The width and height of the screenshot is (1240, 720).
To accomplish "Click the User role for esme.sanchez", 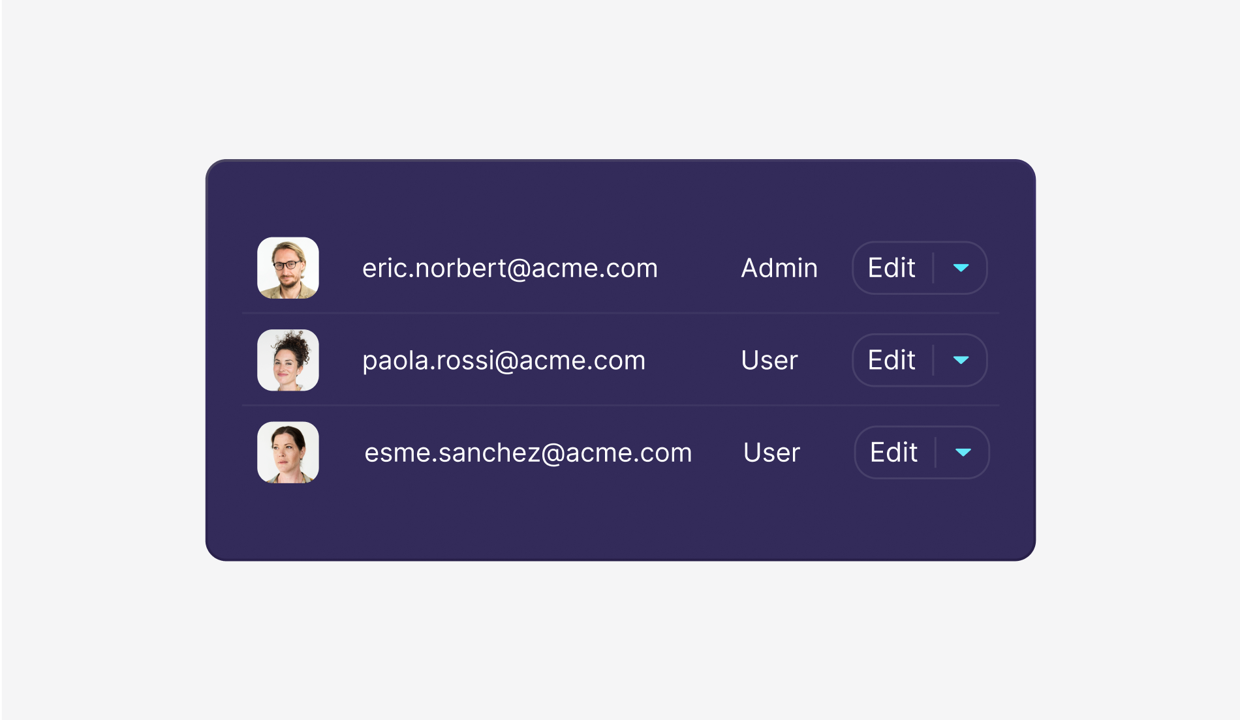I will tap(771, 453).
